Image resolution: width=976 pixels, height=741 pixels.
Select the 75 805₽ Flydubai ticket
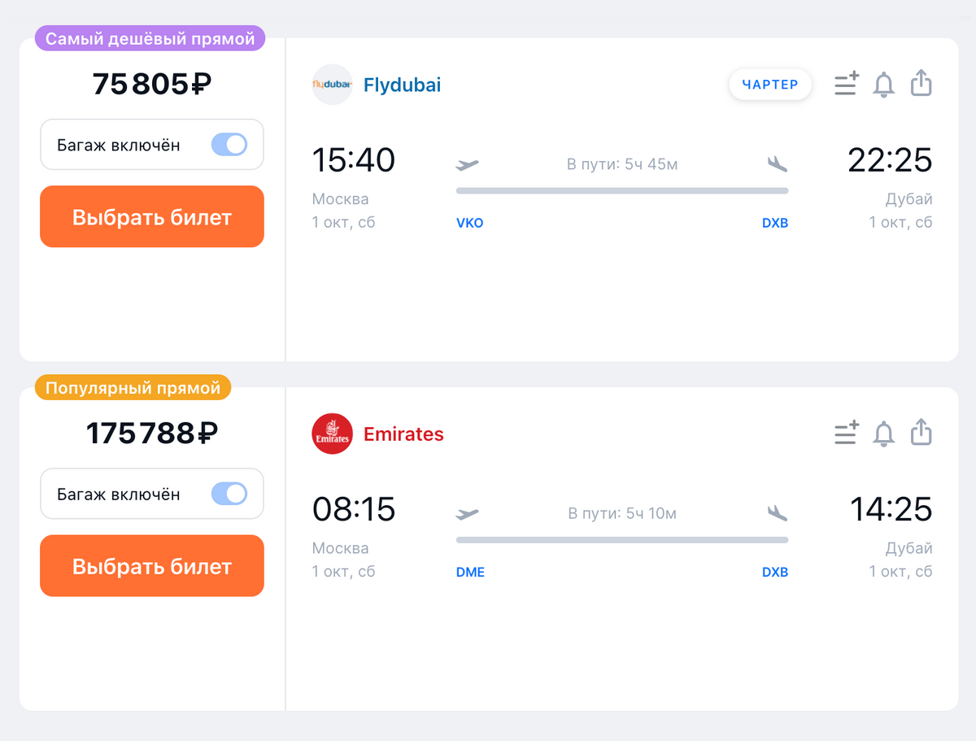point(152,217)
